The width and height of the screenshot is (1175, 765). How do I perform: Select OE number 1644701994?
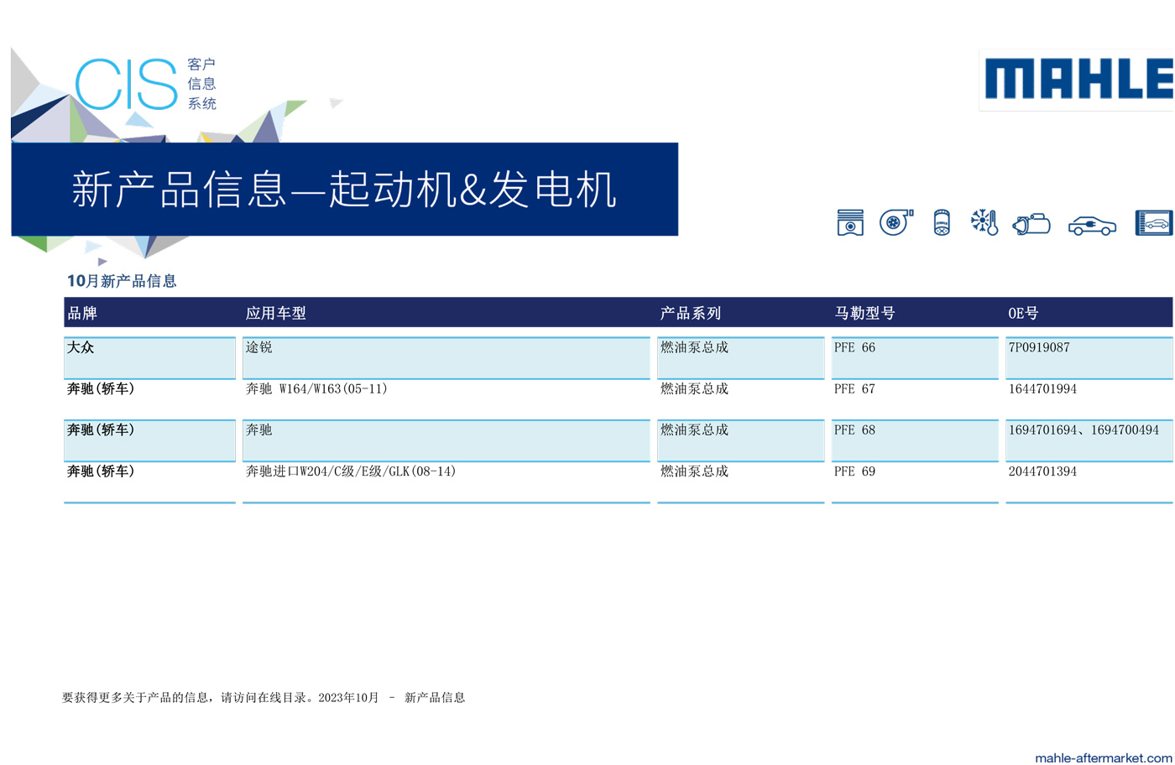click(1089, 399)
